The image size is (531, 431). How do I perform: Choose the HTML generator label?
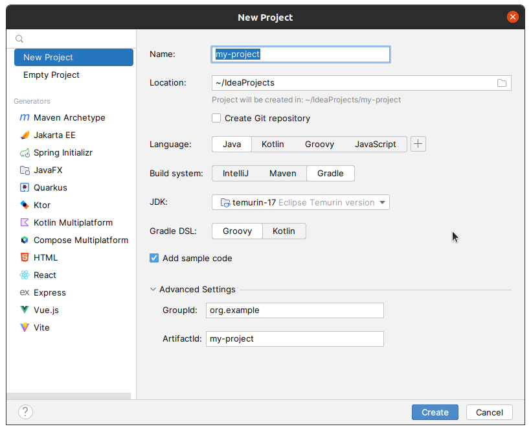pos(46,258)
